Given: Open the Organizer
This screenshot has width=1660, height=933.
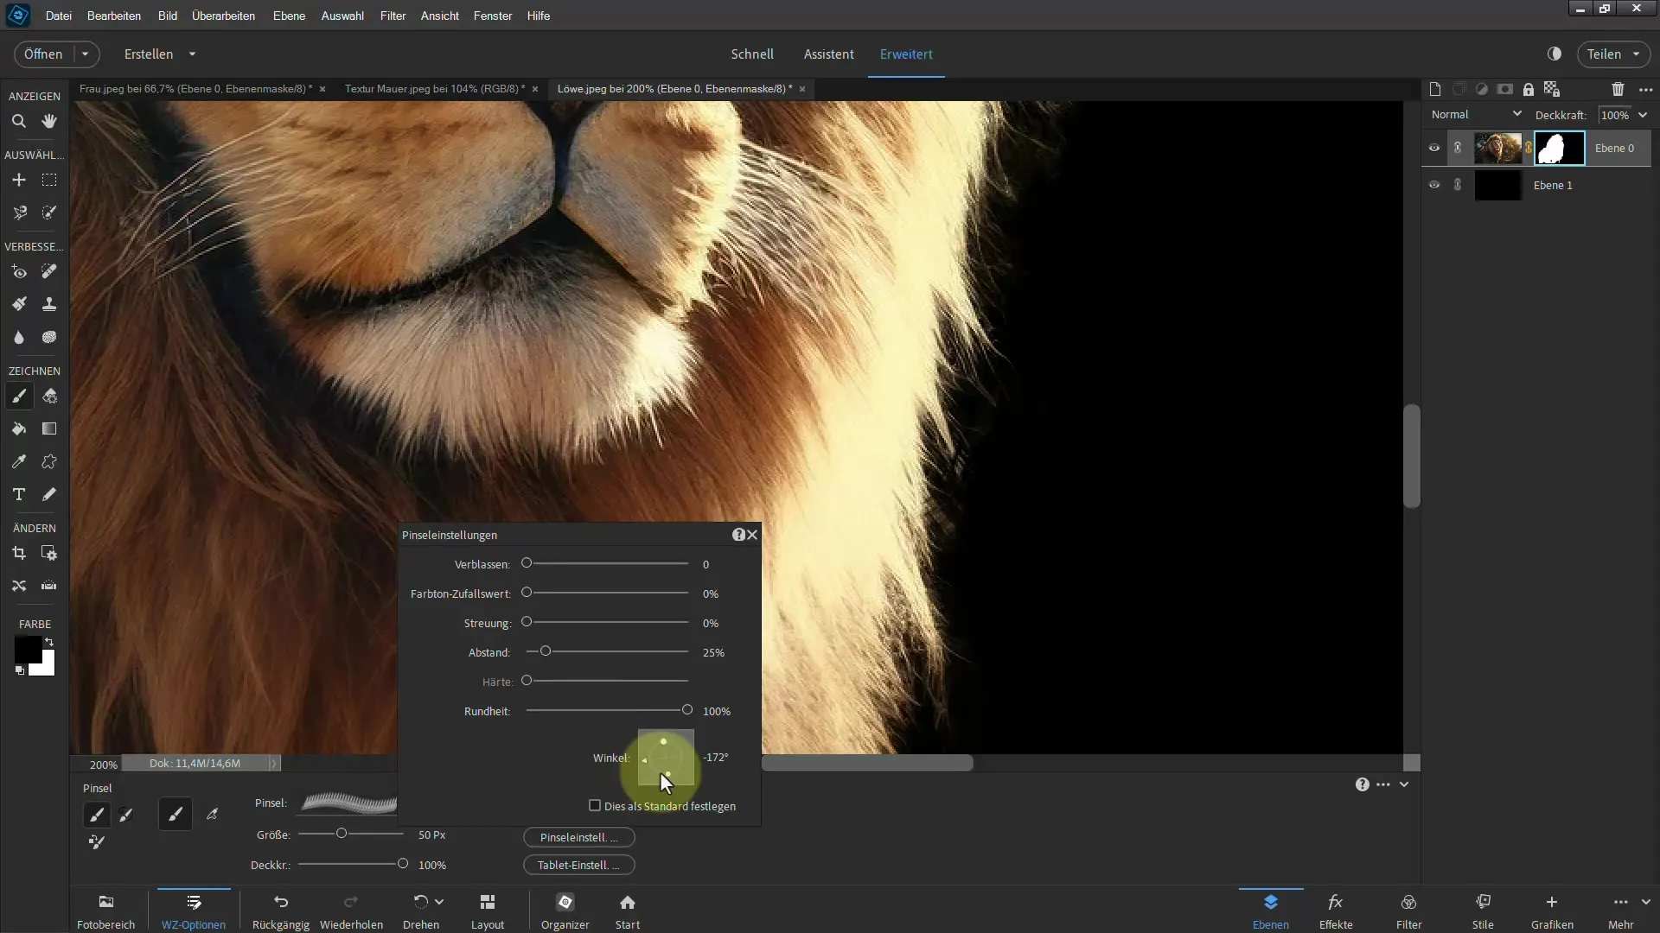Looking at the screenshot, I should 565,911.
